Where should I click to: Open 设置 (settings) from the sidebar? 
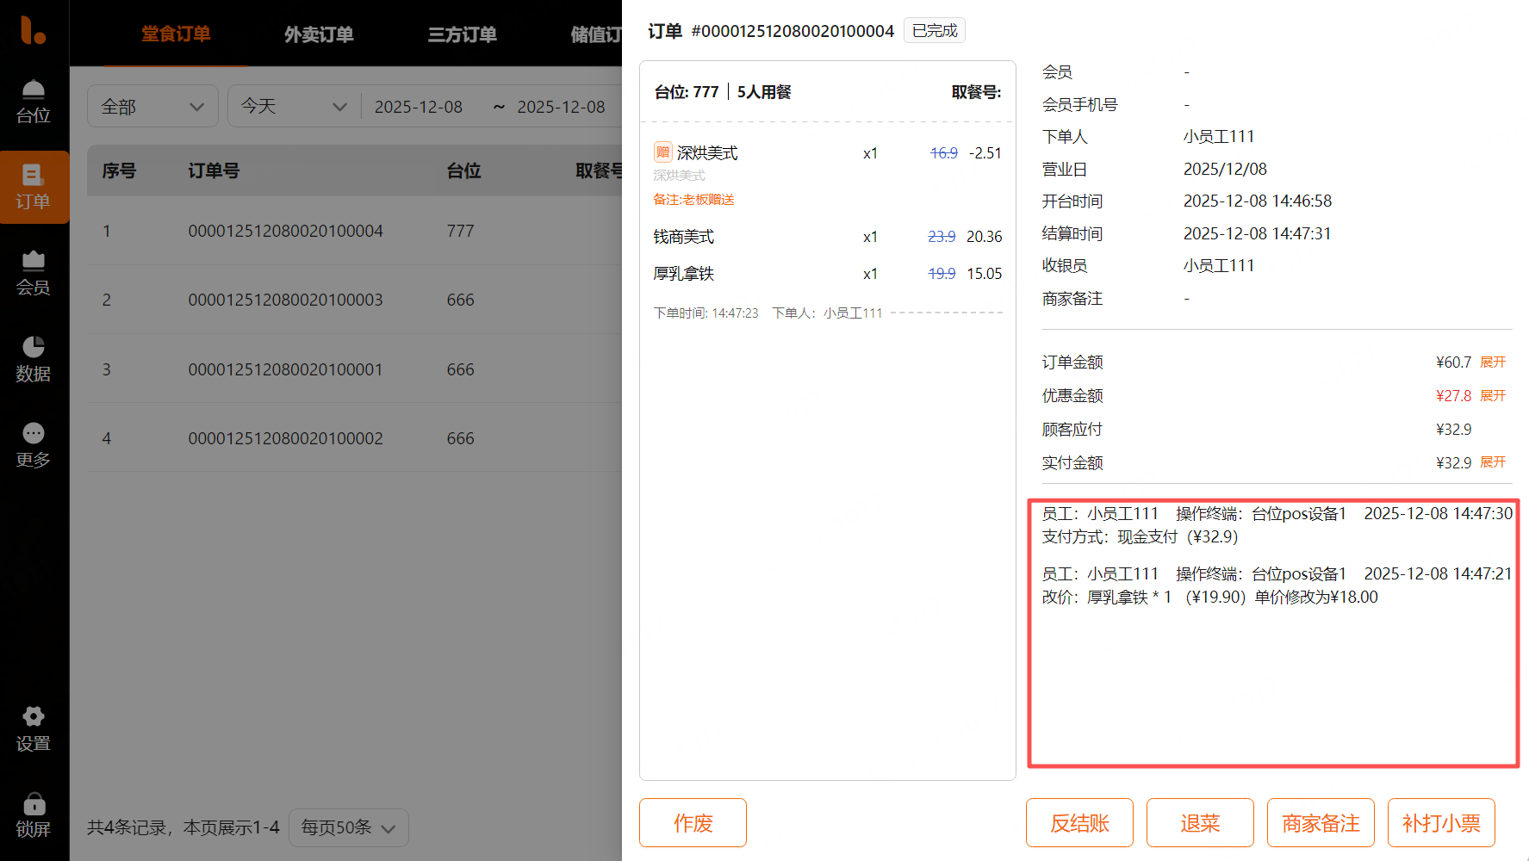pyautogui.click(x=34, y=729)
